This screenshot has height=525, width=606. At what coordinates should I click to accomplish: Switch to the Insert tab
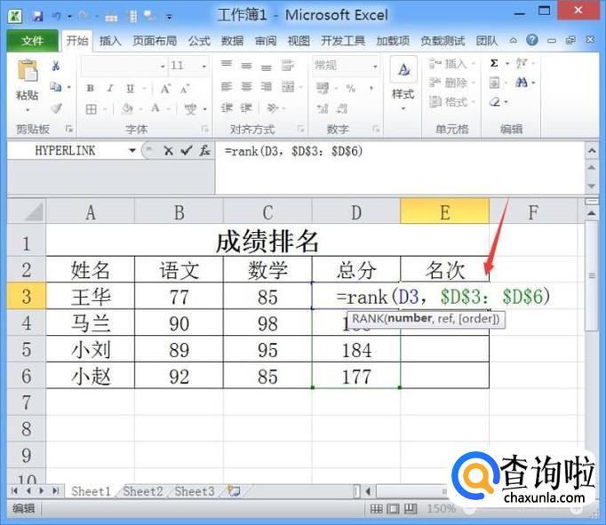(x=110, y=41)
